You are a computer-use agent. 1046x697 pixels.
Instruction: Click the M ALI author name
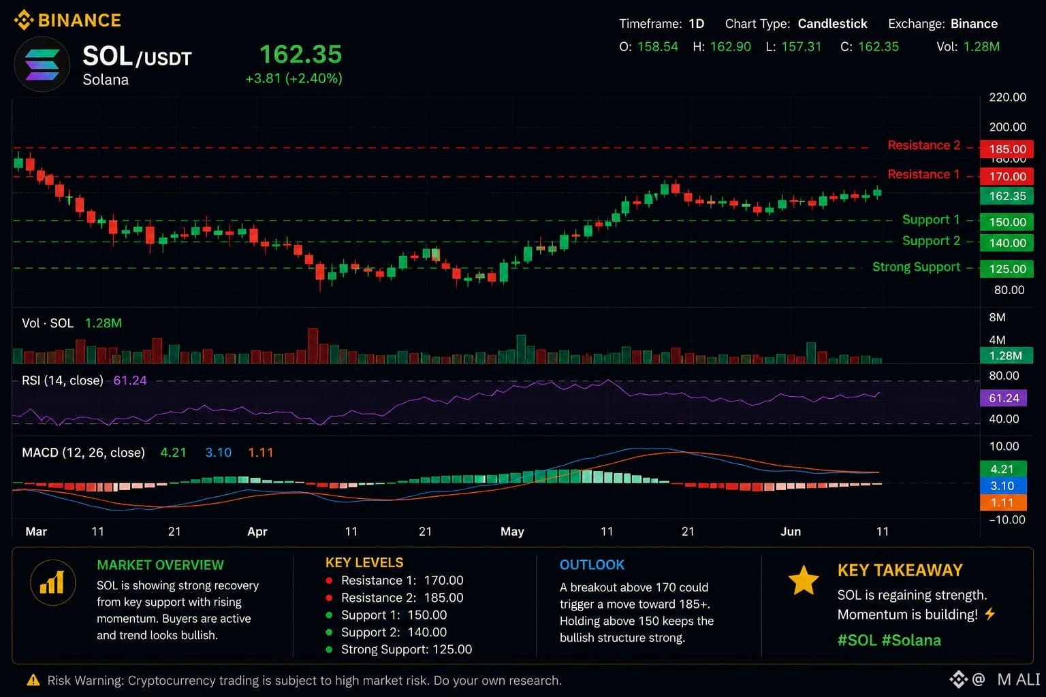[1018, 679]
